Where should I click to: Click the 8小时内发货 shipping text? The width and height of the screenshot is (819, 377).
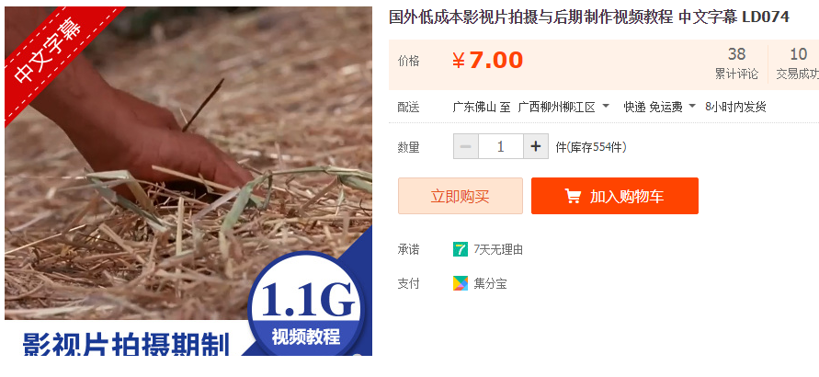coord(735,107)
